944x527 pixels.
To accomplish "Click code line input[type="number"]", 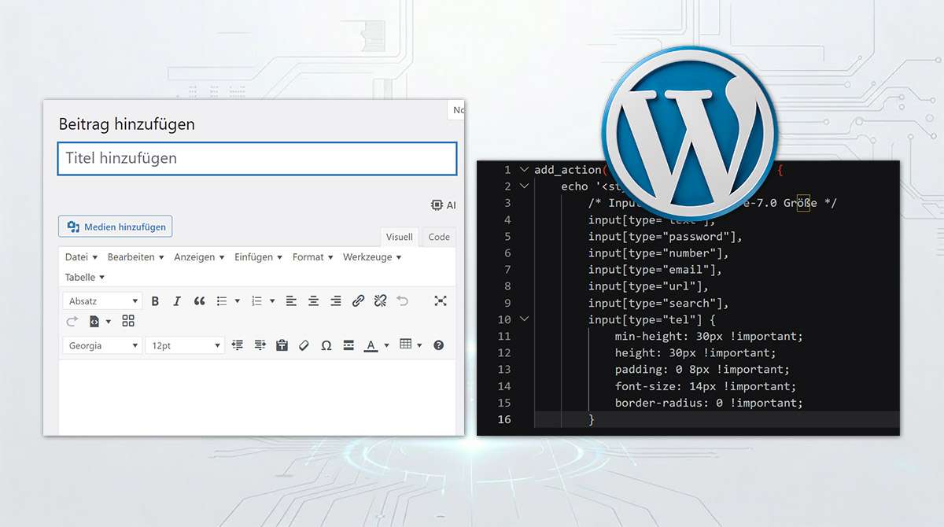I will coord(658,252).
